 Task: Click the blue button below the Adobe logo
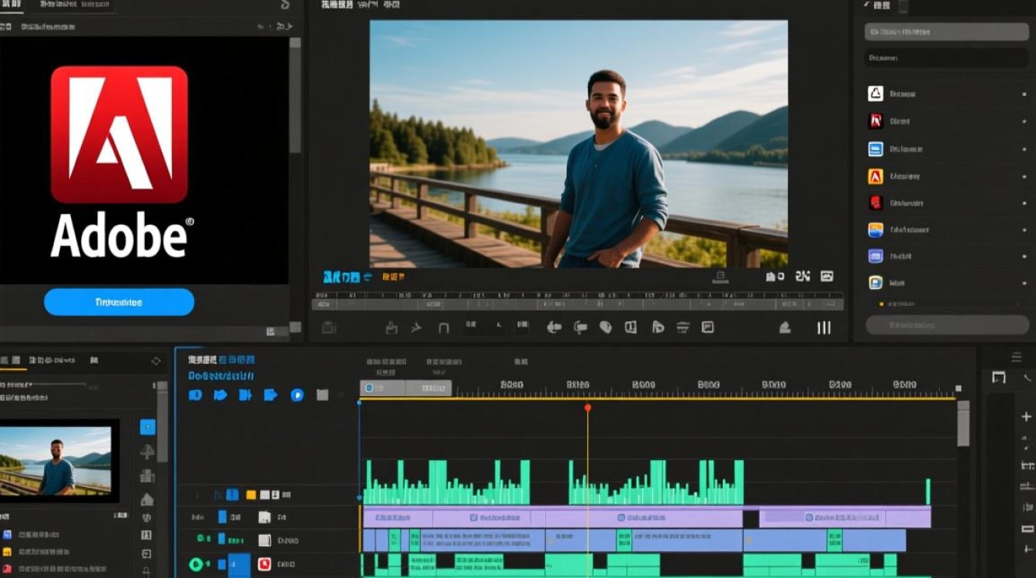pos(119,302)
